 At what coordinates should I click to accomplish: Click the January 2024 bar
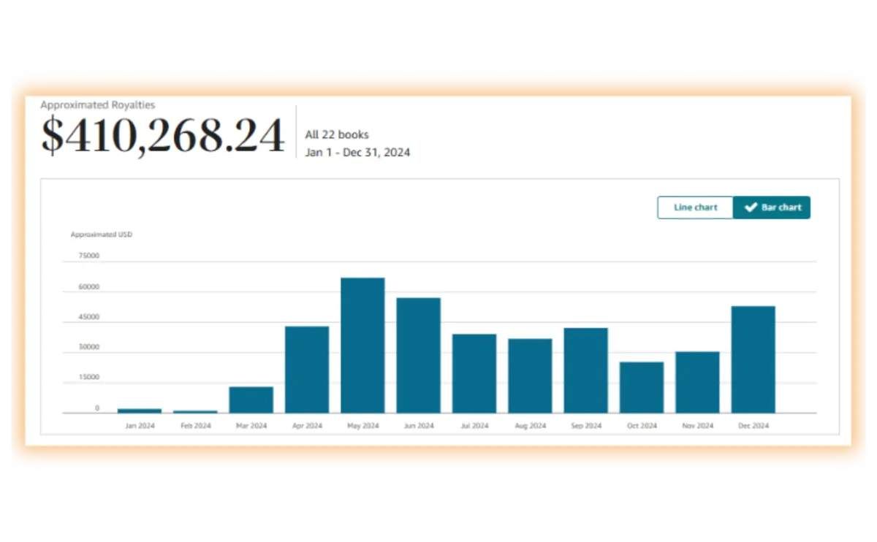140,411
